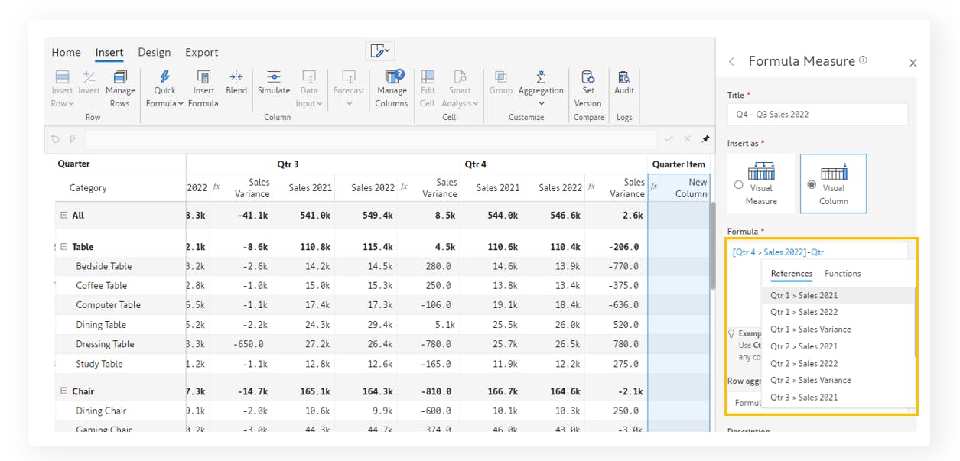Switch to the Functions tab
Viewport: 960px width, 461px height.
click(842, 273)
